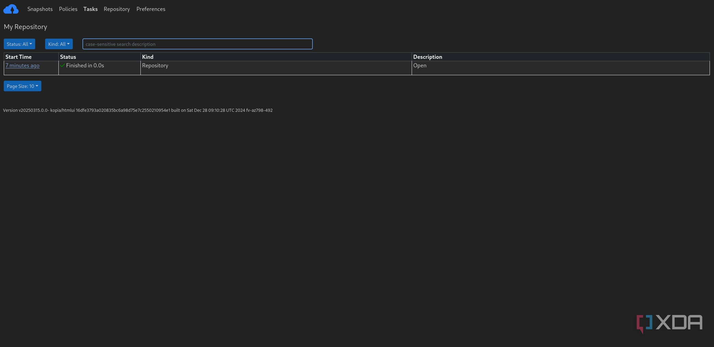Screen dimensions: 714x347
Task: Open the Snapshots tab
Action: [x=40, y=9]
